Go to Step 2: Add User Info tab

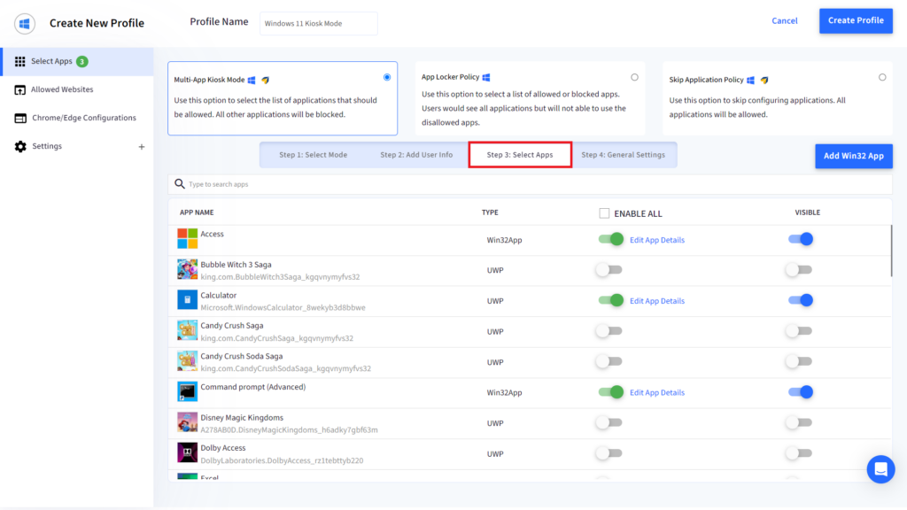416,155
